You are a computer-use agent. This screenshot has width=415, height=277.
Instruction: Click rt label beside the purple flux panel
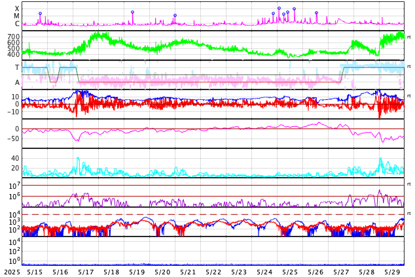point(409,184)
